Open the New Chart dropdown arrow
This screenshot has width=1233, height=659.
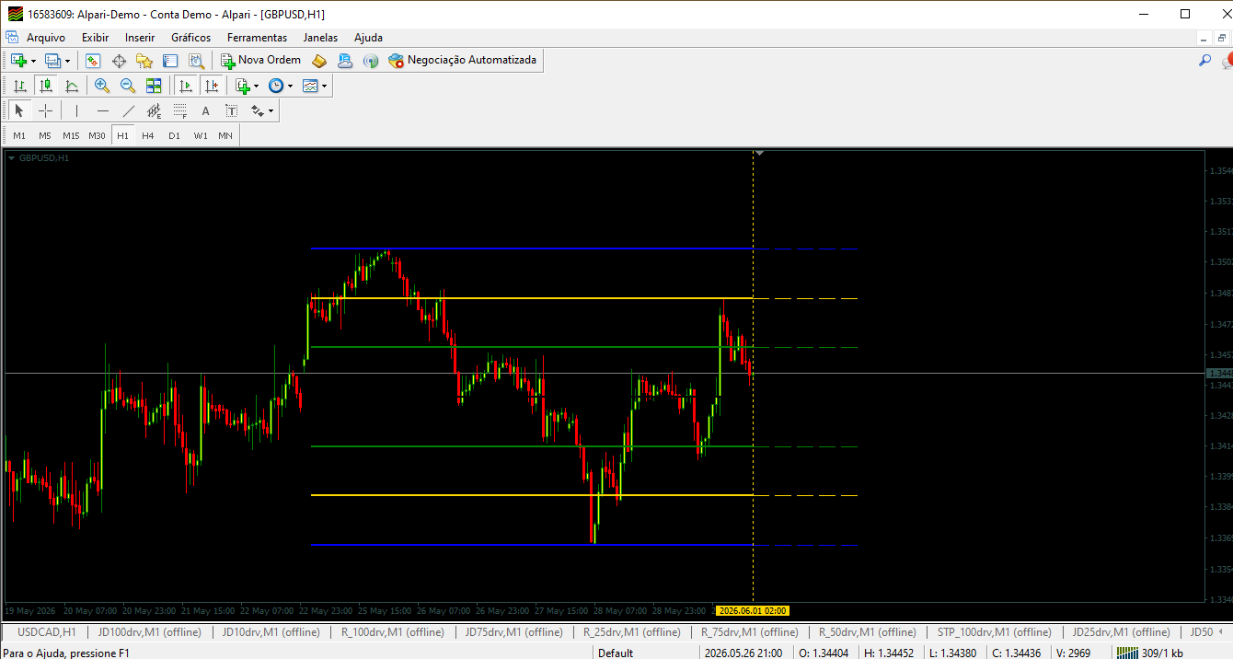click(x=34, y=61)
